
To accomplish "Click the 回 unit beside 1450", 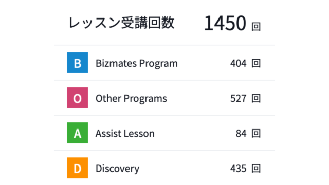I will [x=256, y=27].
